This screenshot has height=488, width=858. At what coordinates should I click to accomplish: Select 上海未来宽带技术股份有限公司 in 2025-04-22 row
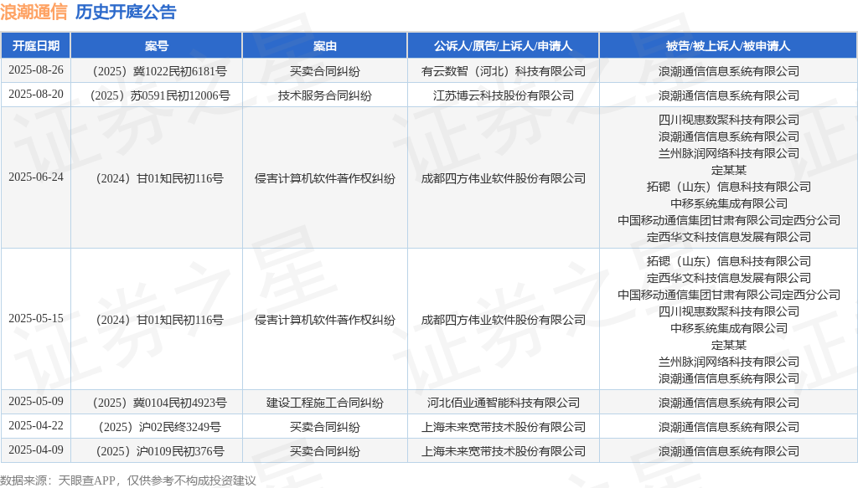(504, 427)
